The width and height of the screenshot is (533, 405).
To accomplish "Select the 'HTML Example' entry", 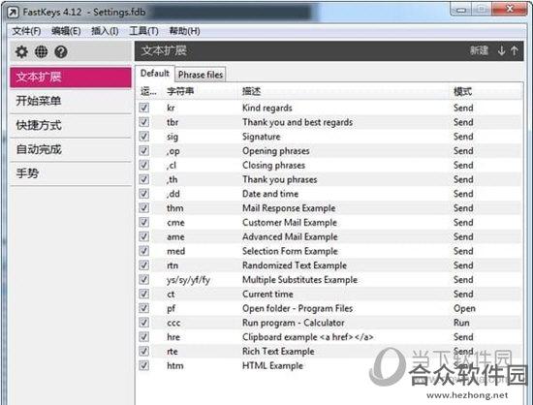I will click(272, 365).
